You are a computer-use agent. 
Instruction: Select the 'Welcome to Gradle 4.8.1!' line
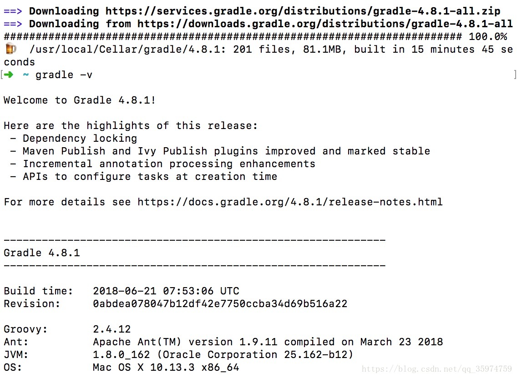(80, 100)
